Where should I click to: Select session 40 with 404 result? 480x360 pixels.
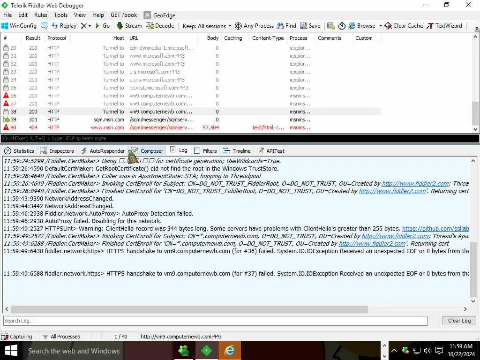pyautogui.click(x=190, y=127)
